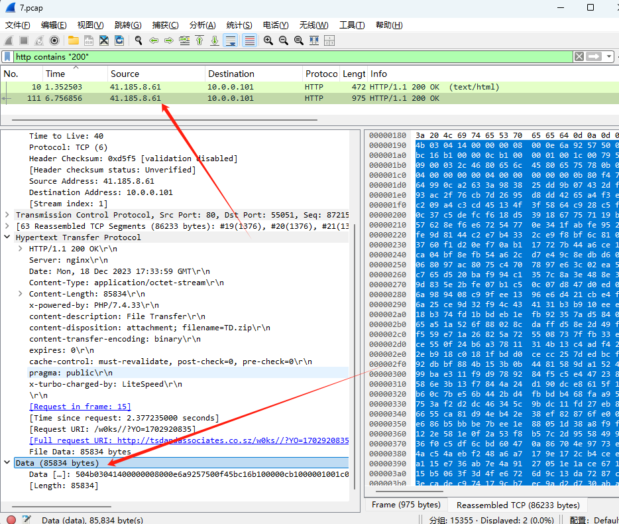This screenshot has height=524, width=619.
Task: Open a capture file (folder icon)
Action: tap(74, 40)
